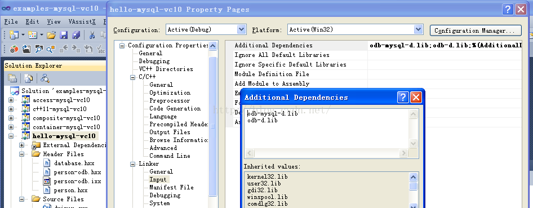Open the Edit menu
533x208 pixels.
coord(32,22)
